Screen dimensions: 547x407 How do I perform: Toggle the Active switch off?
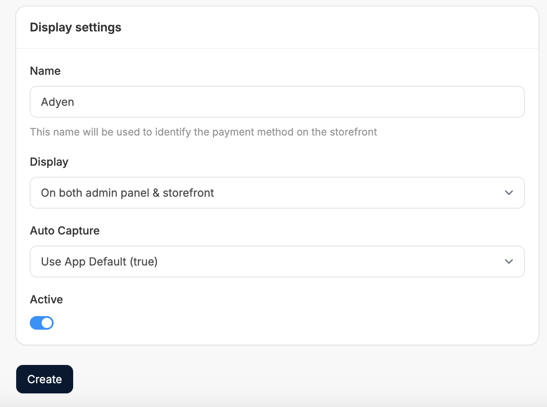pyautogui.click(x=42, y=323)
